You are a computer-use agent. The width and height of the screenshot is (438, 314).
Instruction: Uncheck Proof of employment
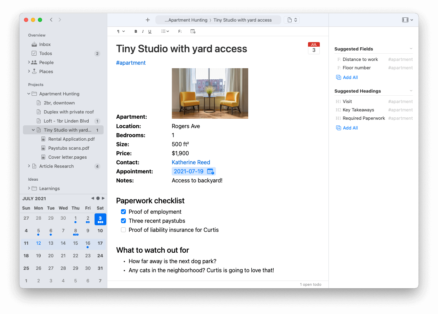[x=123, y=212]
